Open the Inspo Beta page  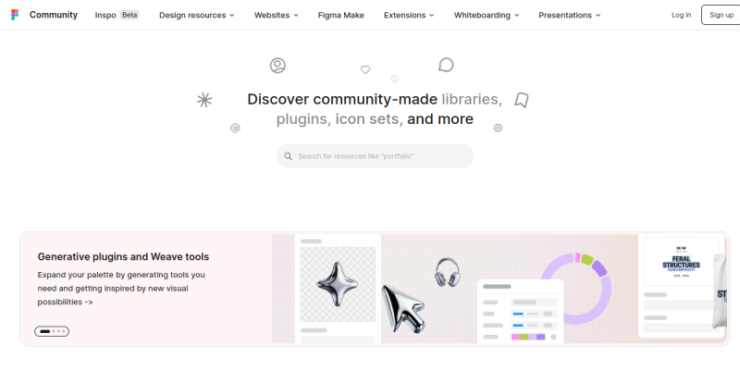(117, 15)
